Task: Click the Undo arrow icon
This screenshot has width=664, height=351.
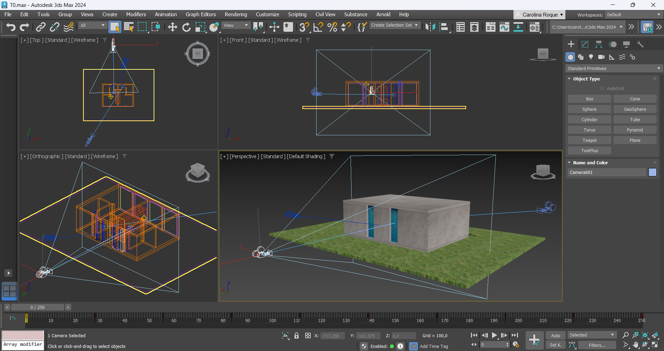Action: pos(10,27)
